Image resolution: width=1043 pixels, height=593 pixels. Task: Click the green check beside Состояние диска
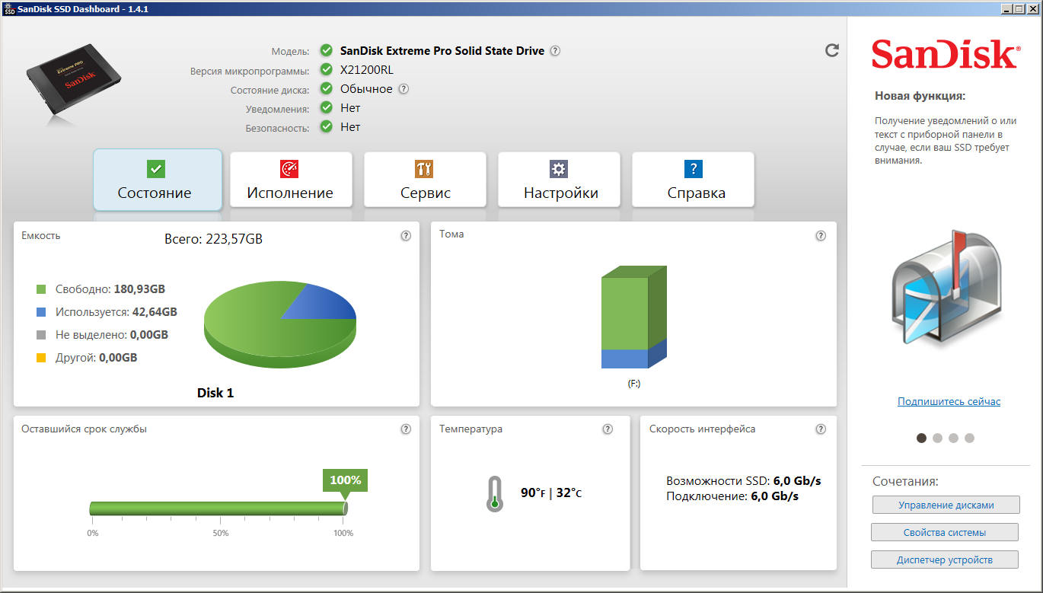pos(327,89)
